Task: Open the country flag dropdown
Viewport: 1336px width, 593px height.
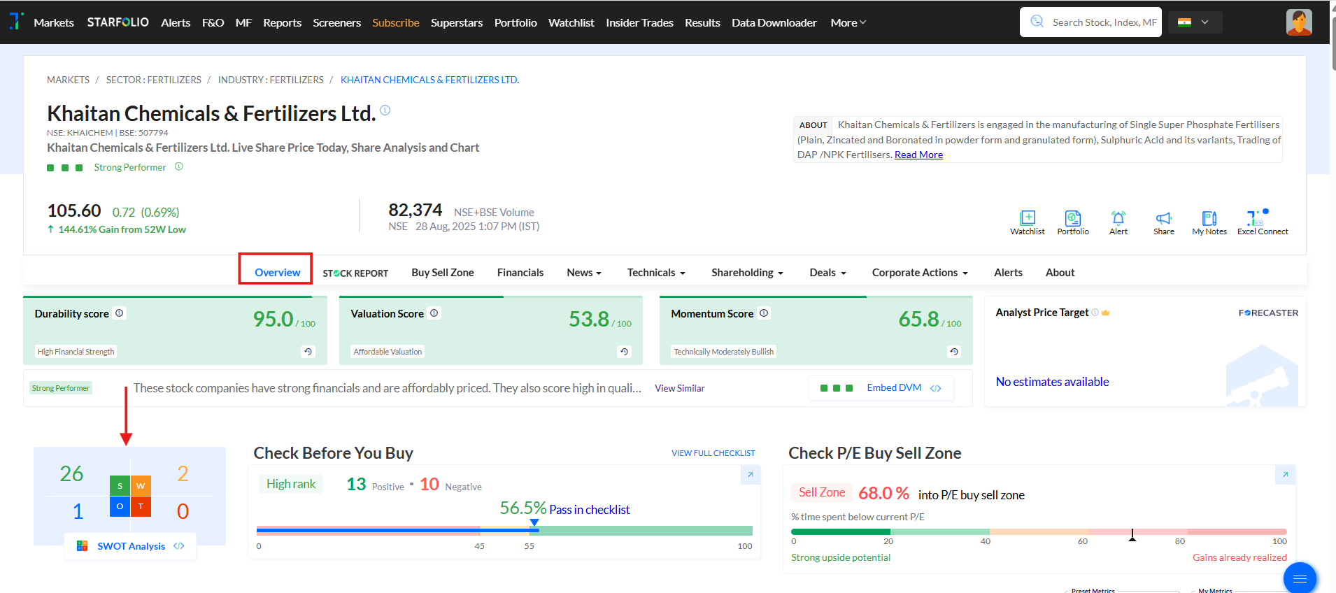Action: (1193, 22)
